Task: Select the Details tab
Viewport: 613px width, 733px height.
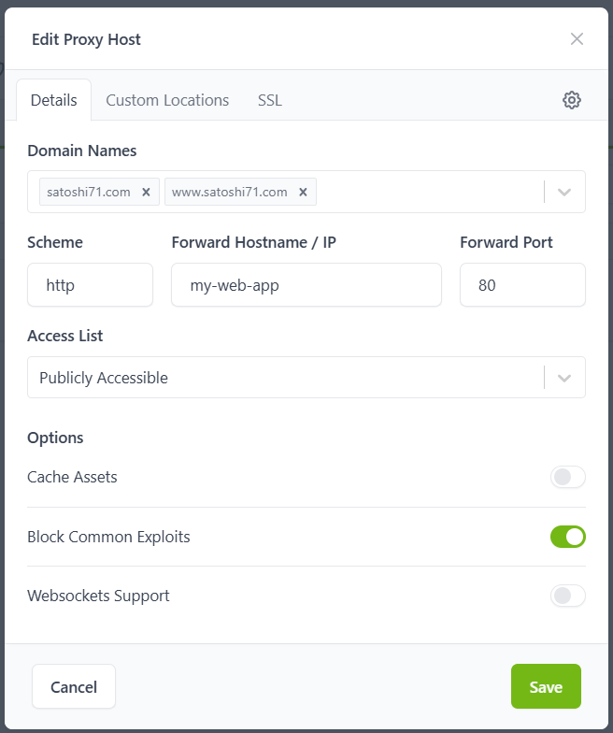Action: click(53, 100)
